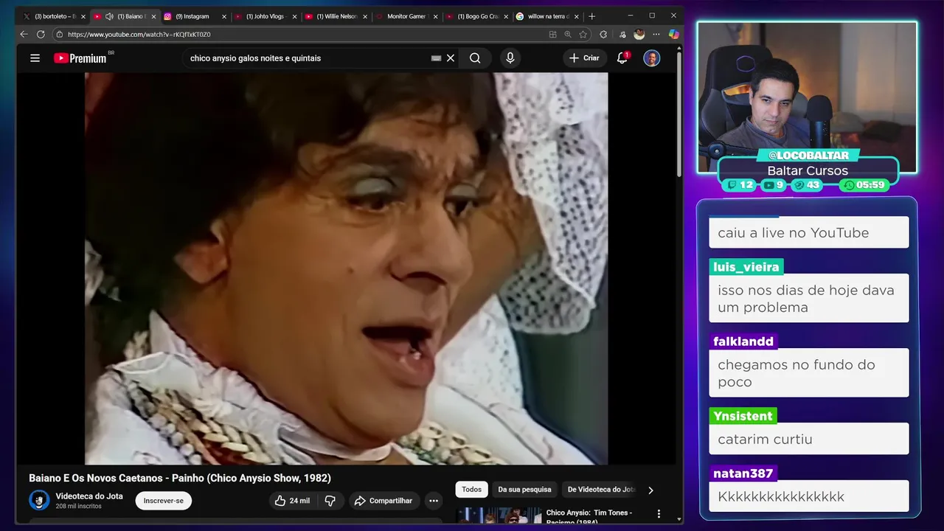Click the Baltar Cursos overlay label
The width and height of the screenshot is (944, 531).
[x=808, y=170]
